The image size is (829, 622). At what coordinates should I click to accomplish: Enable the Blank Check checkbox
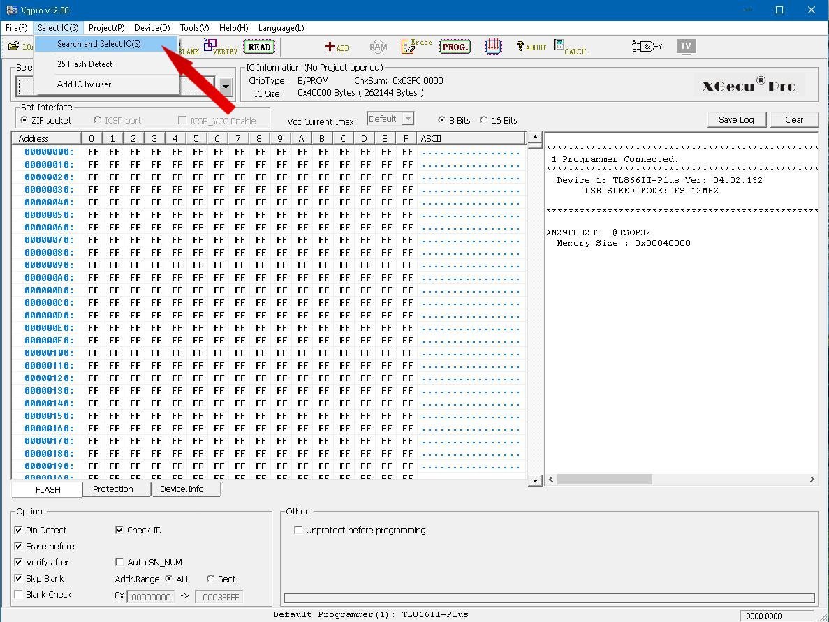pos(18,595)
